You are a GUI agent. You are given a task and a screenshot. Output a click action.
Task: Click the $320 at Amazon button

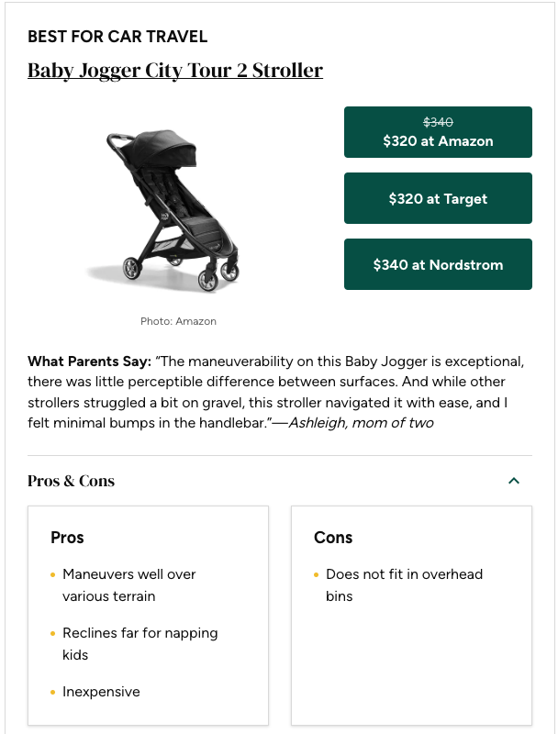(438, 132)
